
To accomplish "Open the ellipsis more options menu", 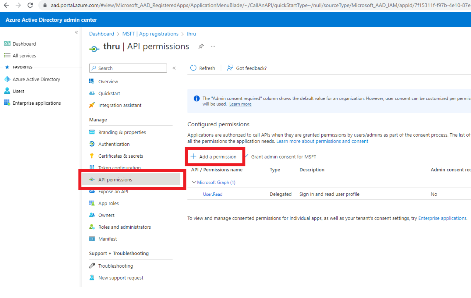I will pyautogui.click(x=213, y=46).
